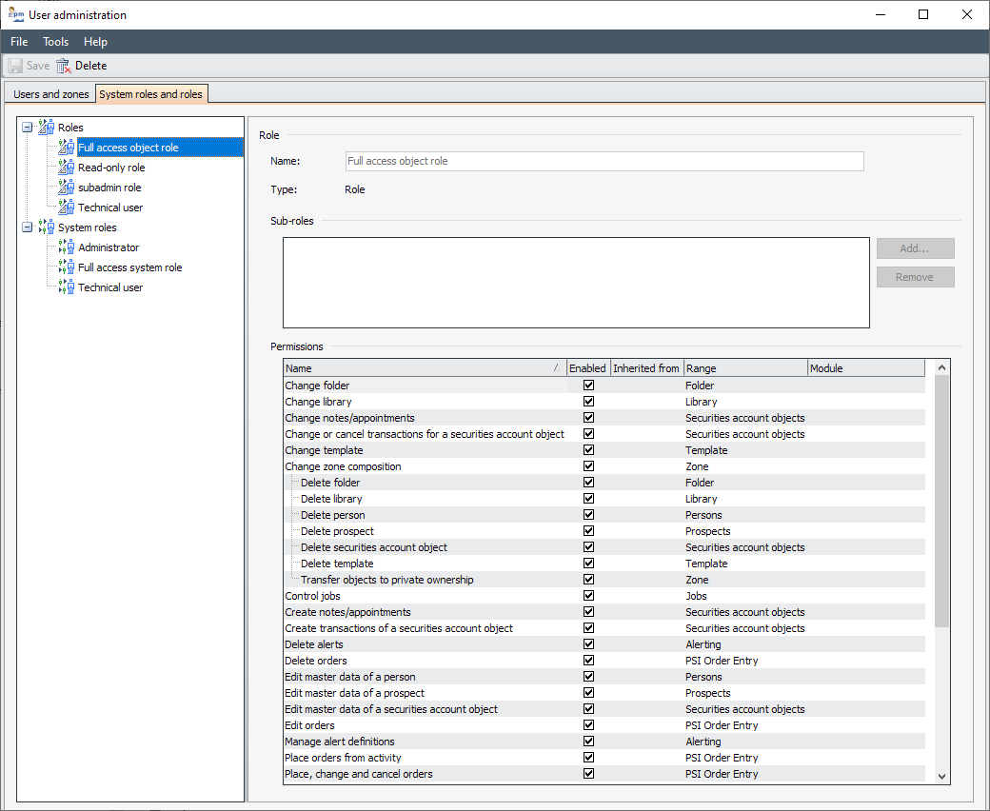Click the Technical user icon under Roles

tap(67, 208)
